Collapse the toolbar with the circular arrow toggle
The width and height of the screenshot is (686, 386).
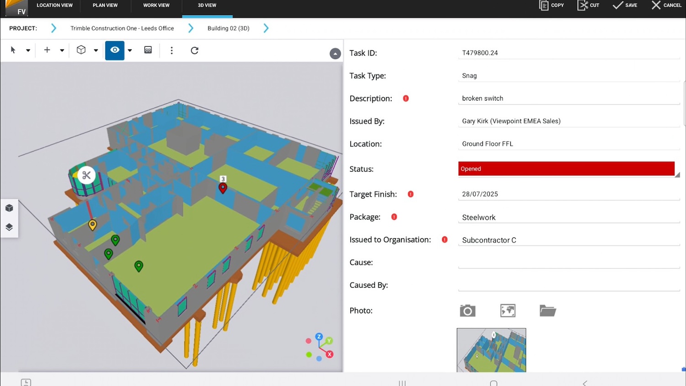[x=335, y=54]
